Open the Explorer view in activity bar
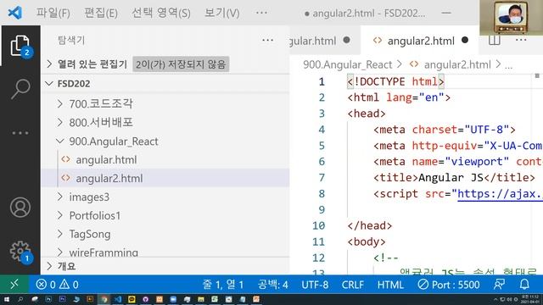 [20, 46]
